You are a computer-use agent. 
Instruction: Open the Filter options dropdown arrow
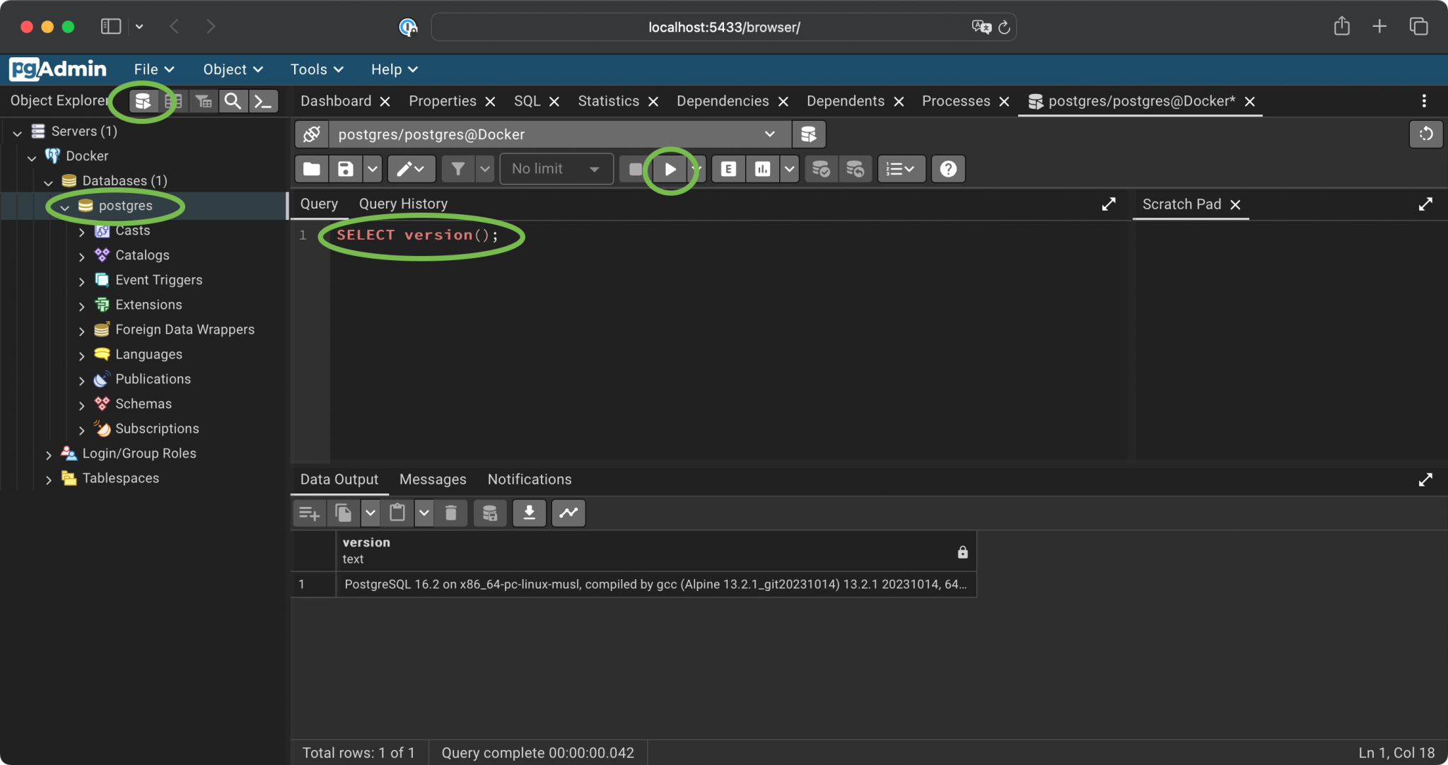coord(485,169)
